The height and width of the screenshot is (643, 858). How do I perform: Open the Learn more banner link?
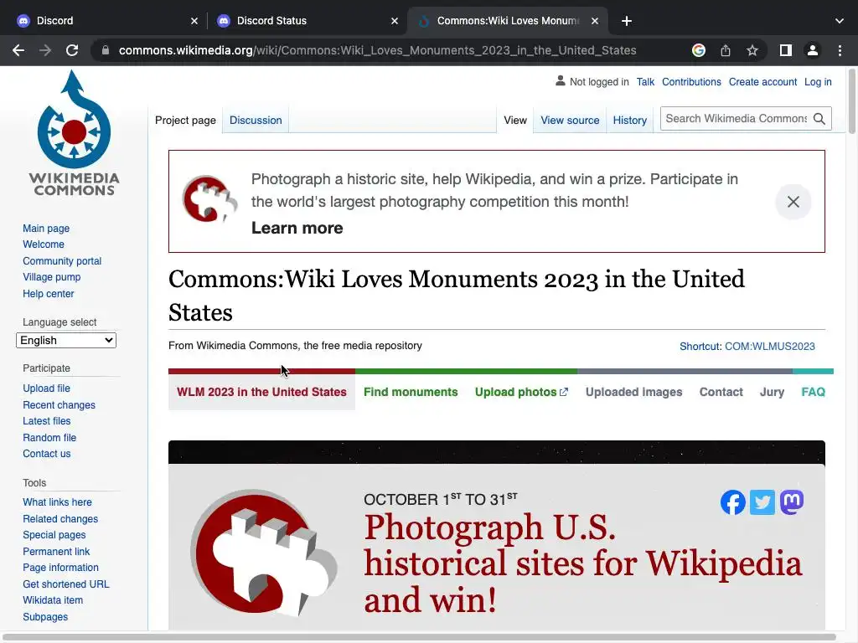pos(297,228)
